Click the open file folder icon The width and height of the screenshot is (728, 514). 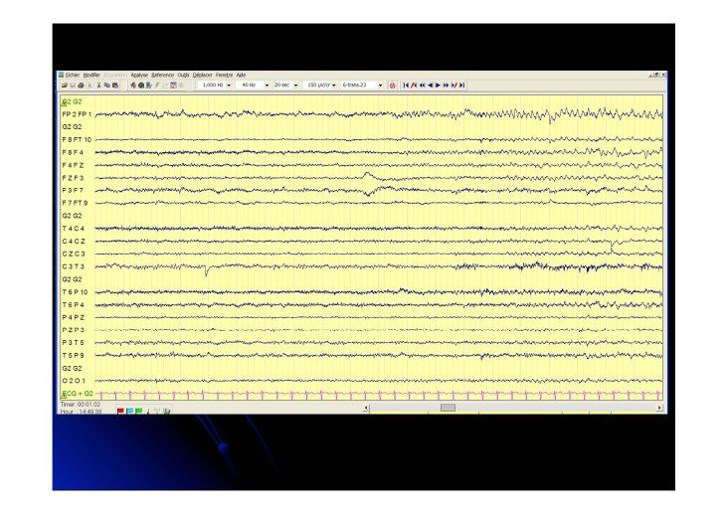tap(65, 85)
